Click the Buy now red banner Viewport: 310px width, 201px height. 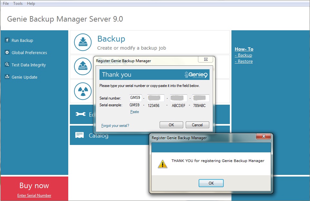[34, 188]
